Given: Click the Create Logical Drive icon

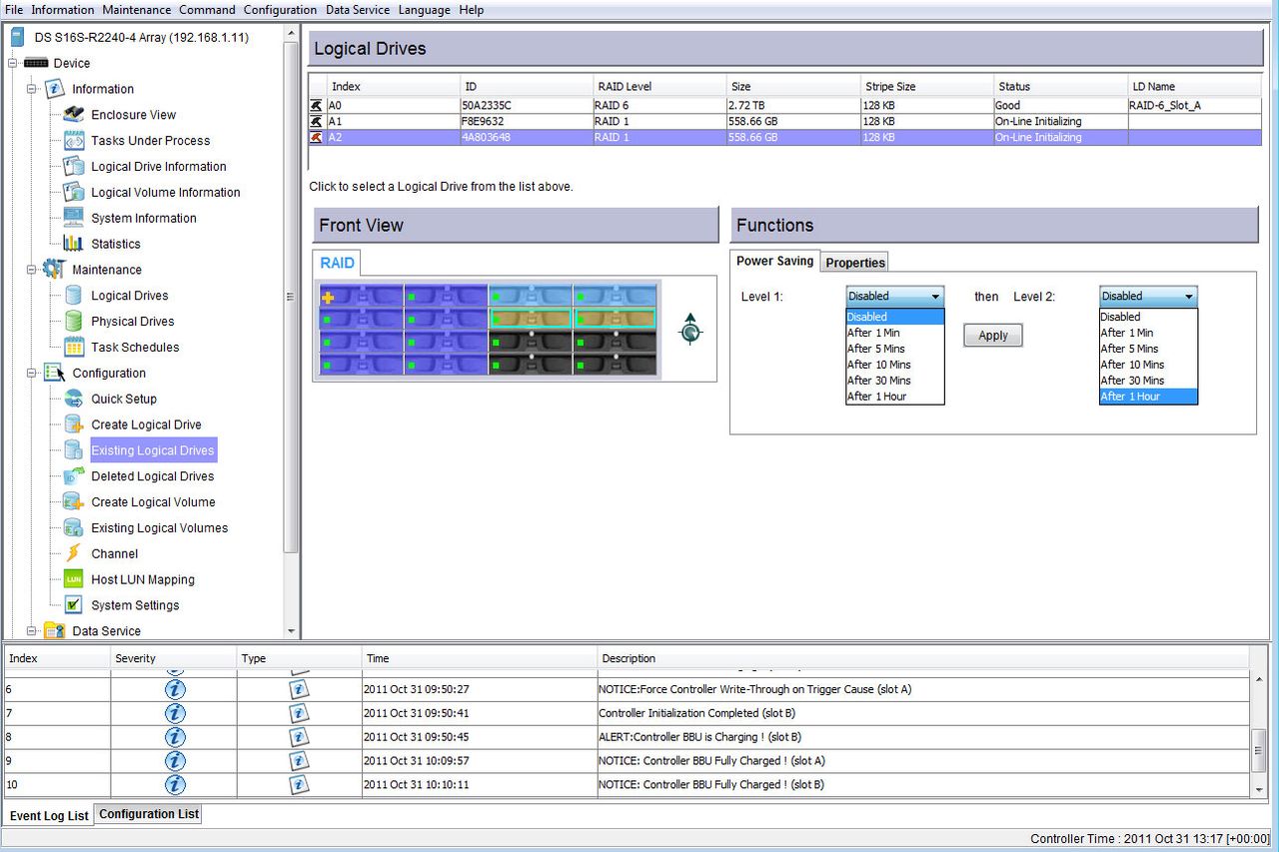Looking at the screenshot, I should click(x=73, y=425).
